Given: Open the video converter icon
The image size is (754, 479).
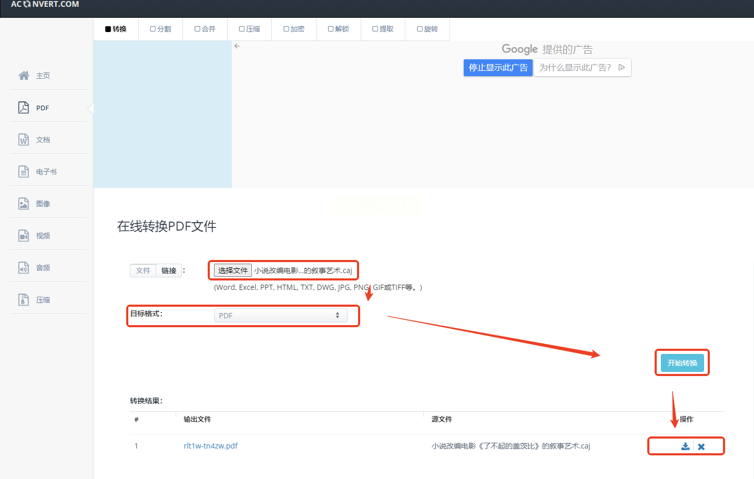Looking at the screenshot, I should pyautogui.click(x=24, y=236).
